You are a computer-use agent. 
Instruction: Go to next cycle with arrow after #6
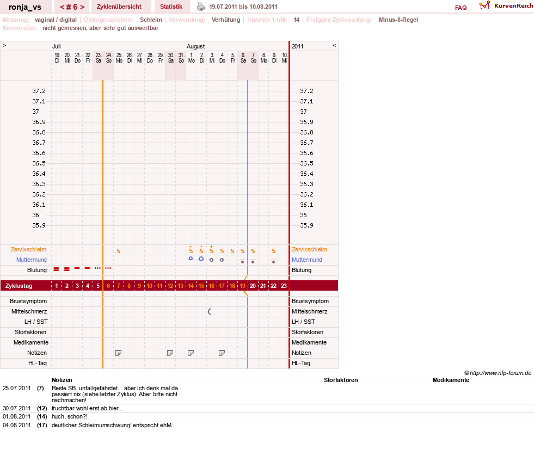pos(82,7)
